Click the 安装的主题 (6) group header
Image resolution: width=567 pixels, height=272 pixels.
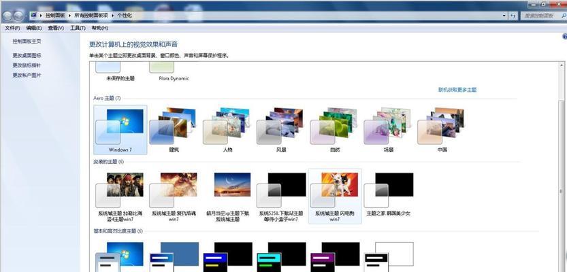(x=108, y=161)
